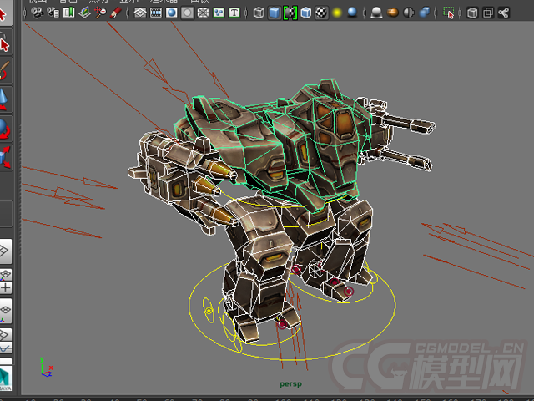Select the Move tool cone icon
Screen dimensions: 534x401
[5, 99]
